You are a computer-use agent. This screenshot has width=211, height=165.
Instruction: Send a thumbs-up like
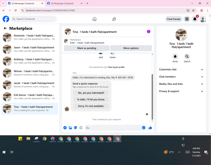(150, 128)
